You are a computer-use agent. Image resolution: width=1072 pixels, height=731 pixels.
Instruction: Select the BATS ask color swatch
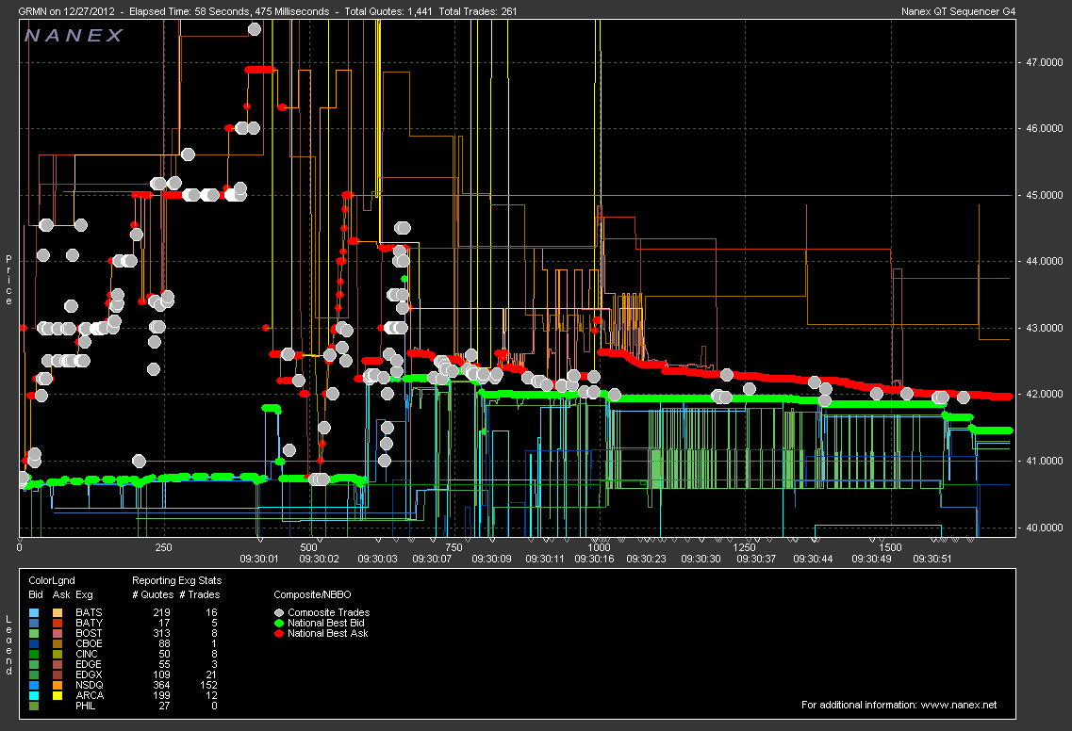(x=58, y=613)
